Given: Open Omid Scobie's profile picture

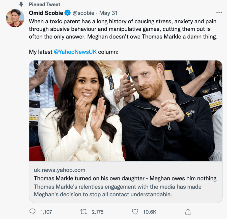Looking at the screenshot, I should (15, 18).
